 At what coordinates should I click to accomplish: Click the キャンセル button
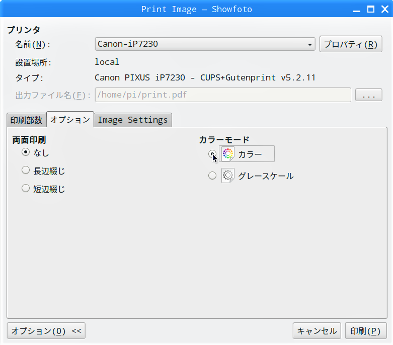tap(317, 331)
